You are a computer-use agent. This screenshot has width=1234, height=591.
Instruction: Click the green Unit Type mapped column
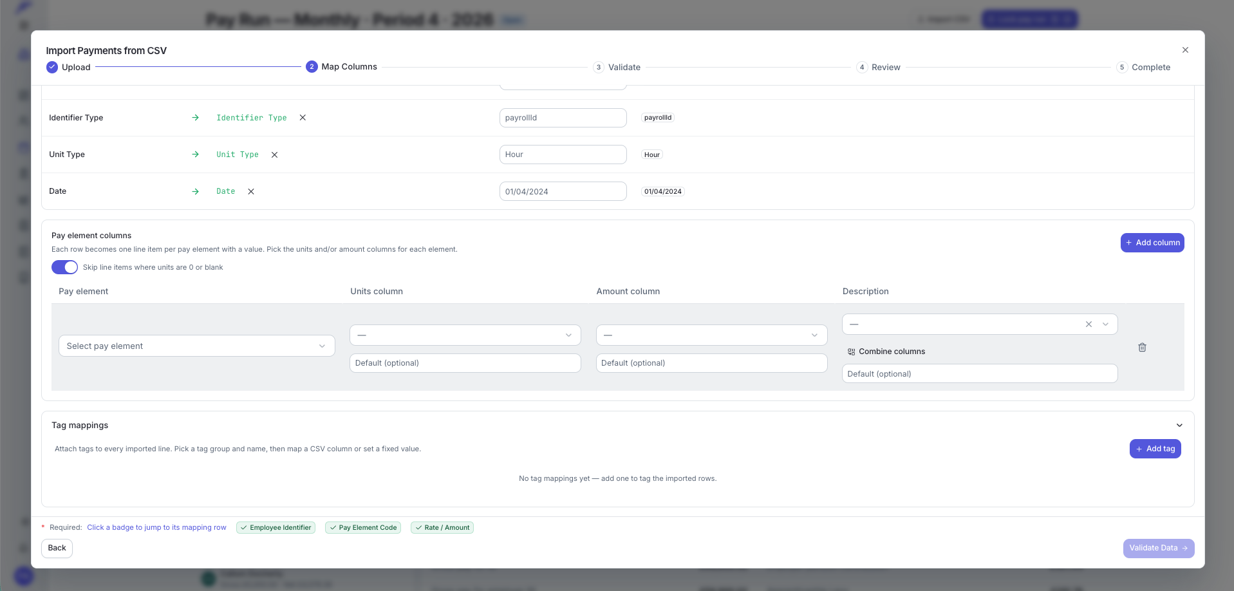click(x=238, y=155)
